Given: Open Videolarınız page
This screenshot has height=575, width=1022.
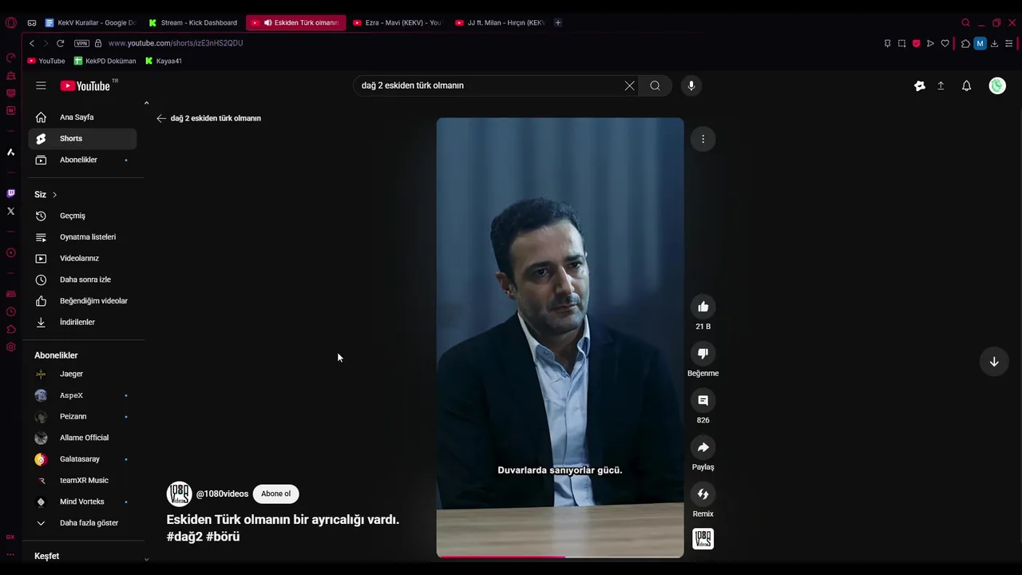Looking at the screenshot, I should (82, 258).
